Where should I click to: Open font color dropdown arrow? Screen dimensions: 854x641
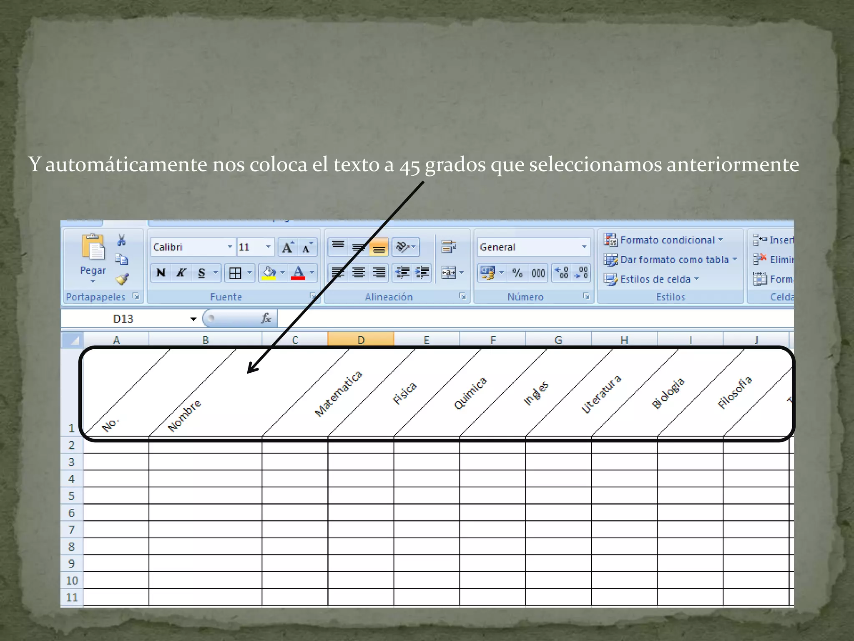(312, 273)
